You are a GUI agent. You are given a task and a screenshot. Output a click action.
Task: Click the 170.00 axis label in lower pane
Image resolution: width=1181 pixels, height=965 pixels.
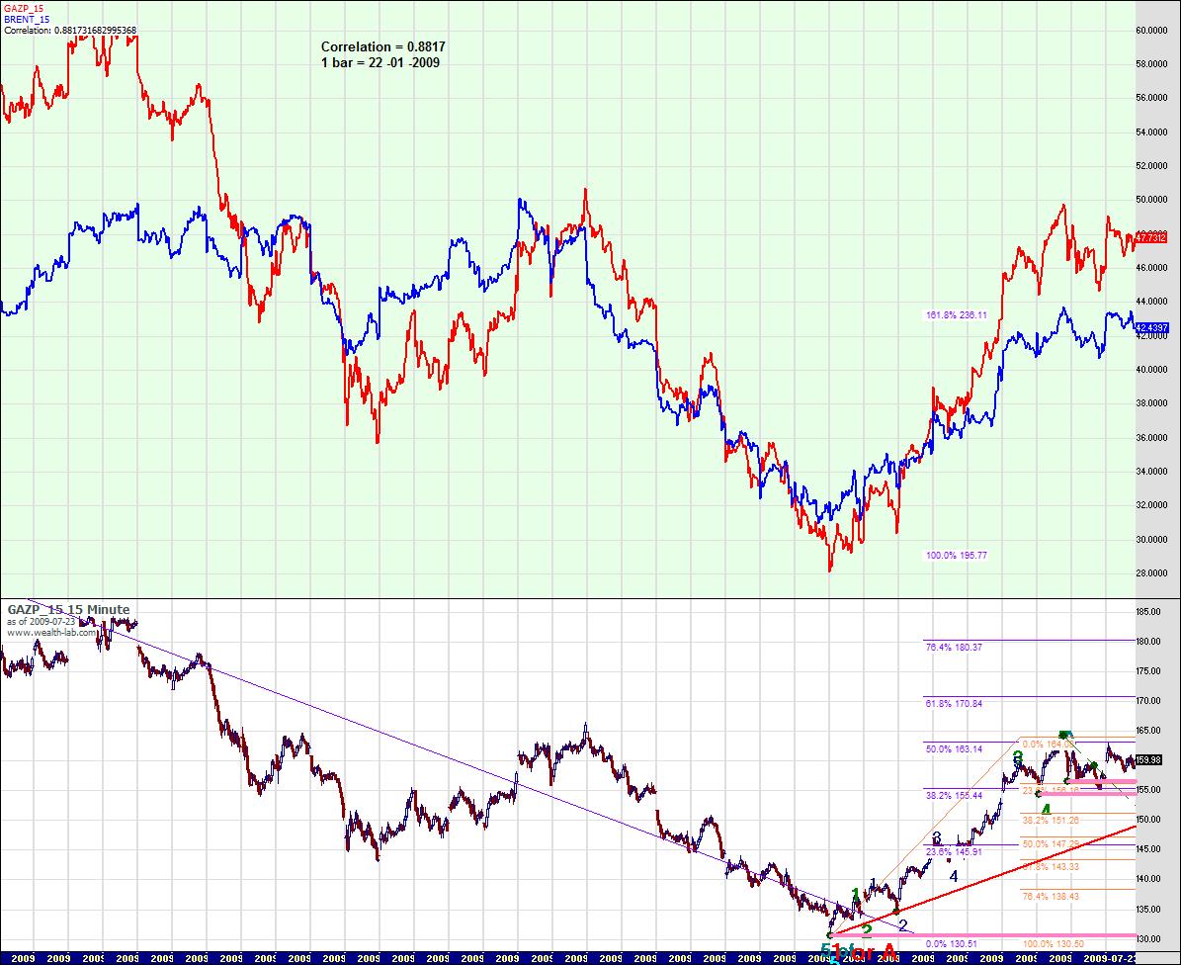coord(1148,701)
